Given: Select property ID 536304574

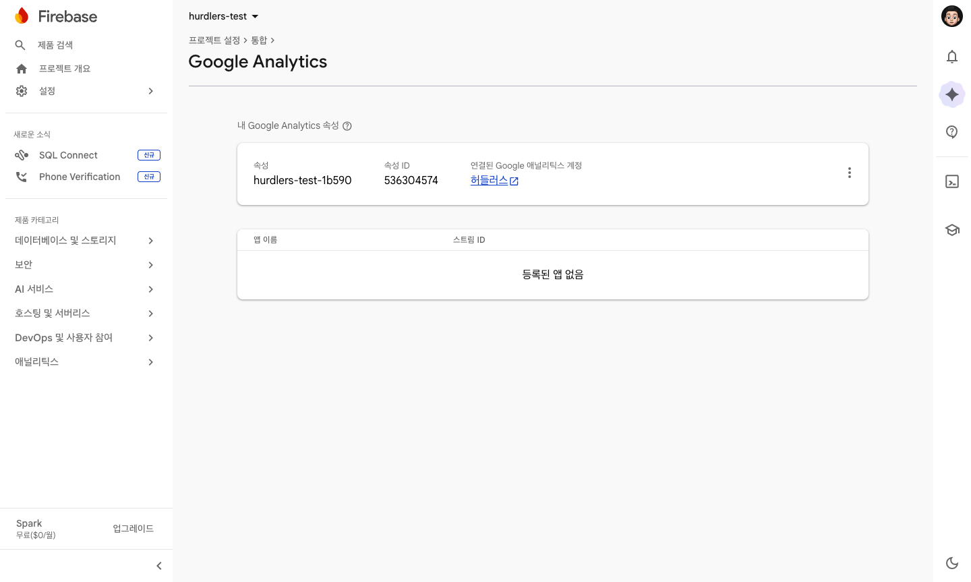Looking at the screenshot, I should (x=411, y=180).
